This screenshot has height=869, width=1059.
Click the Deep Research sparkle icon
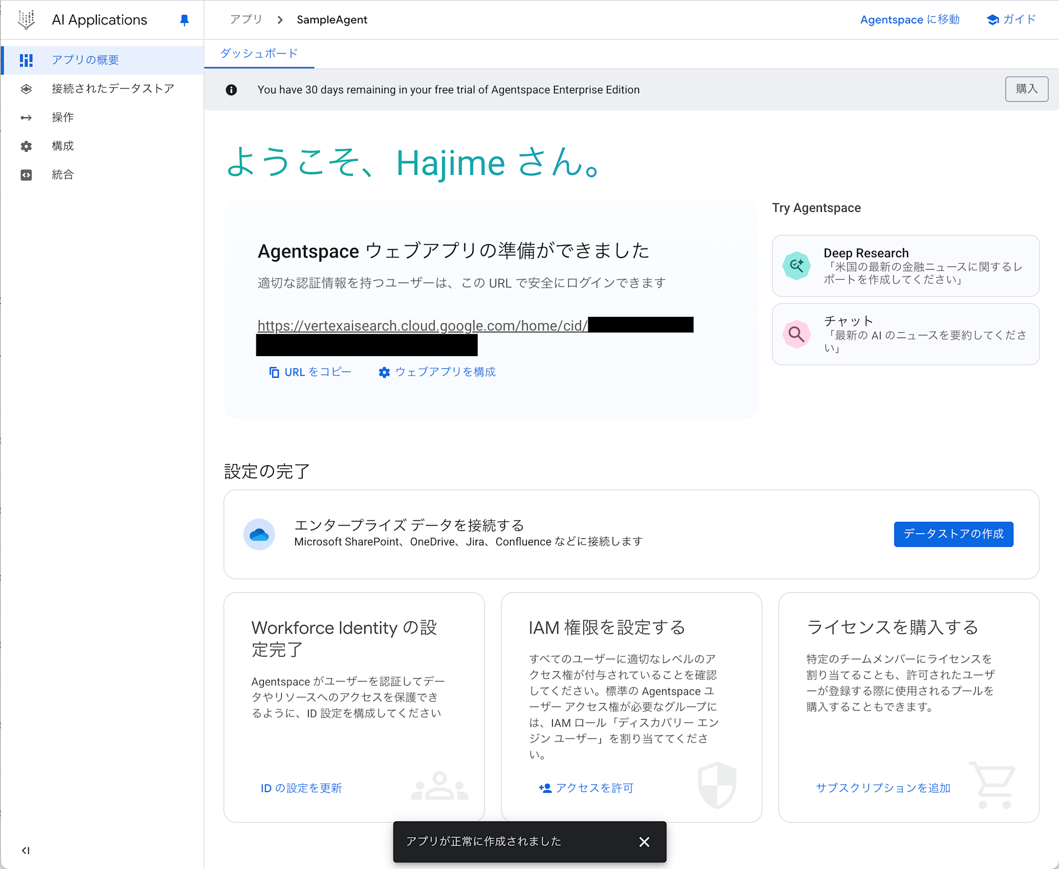coord(796,265)
